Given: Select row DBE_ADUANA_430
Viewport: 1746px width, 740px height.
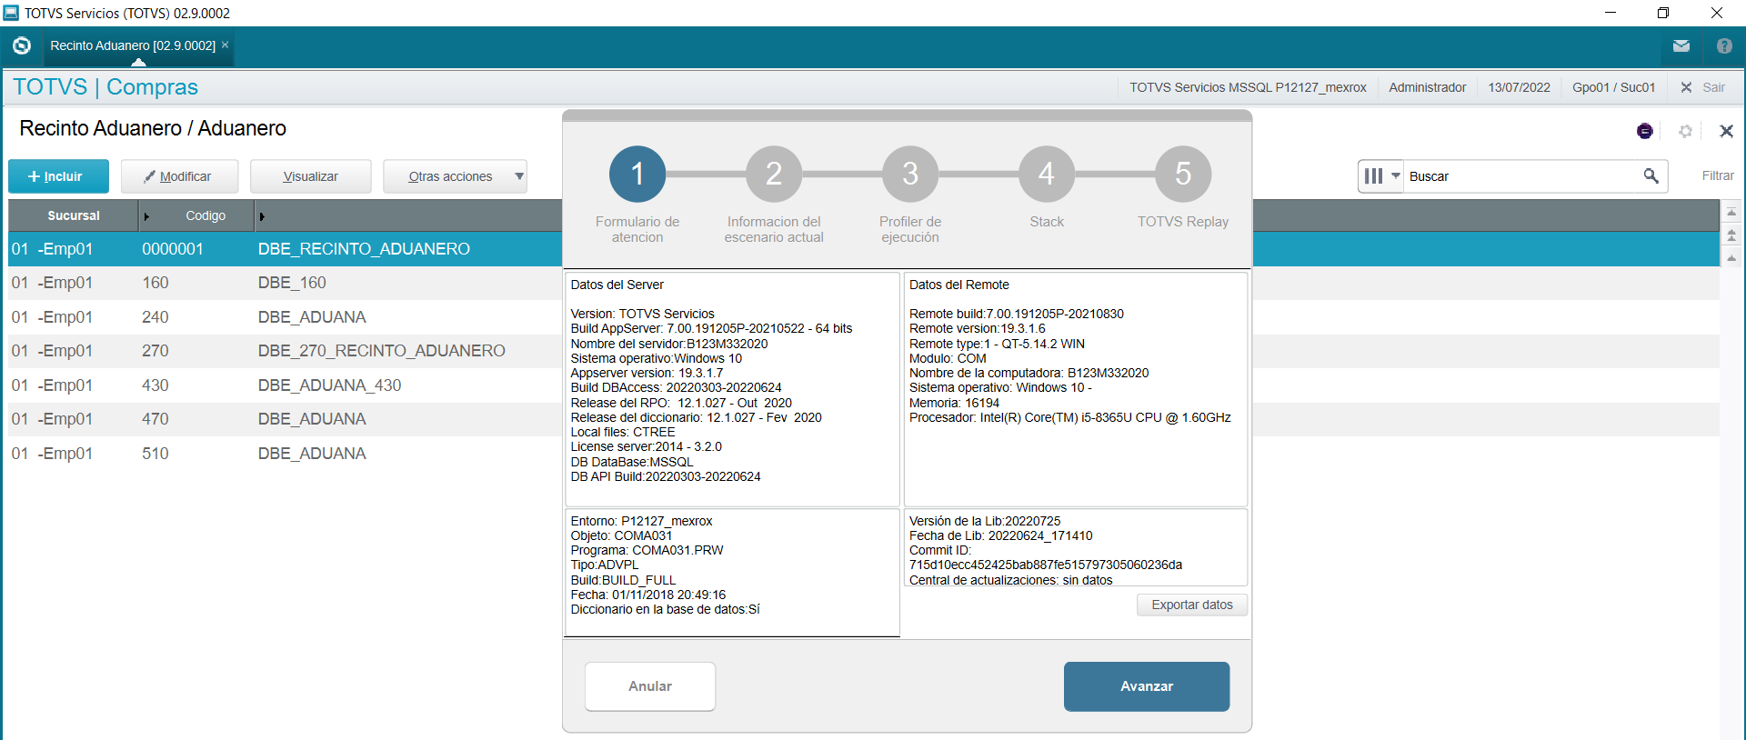Looking at the screenshot, I should (285, 385).
